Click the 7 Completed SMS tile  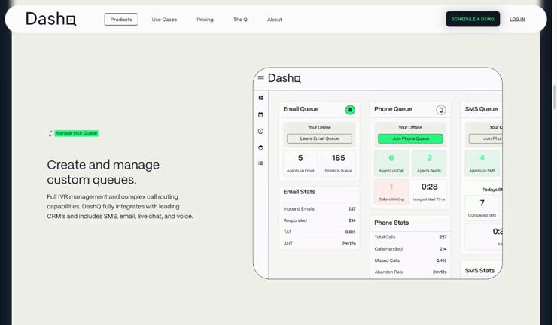tap(482, 208)
